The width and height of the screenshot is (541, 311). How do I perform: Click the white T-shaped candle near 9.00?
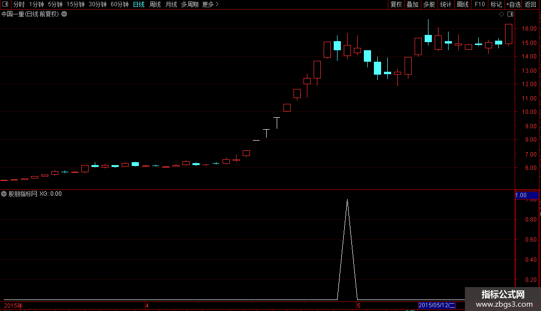(277, 123)
